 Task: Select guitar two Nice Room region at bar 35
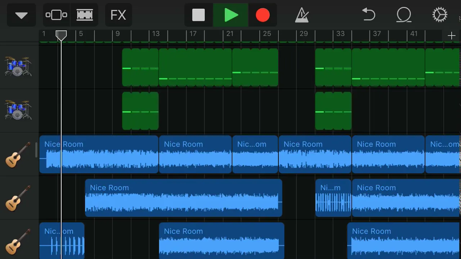coord(406,198)
